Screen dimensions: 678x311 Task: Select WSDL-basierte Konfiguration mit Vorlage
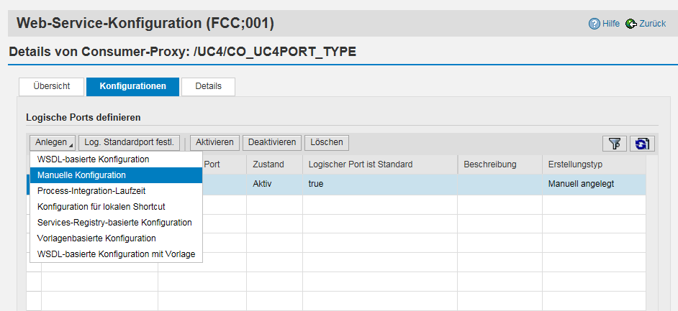[116, 254]
